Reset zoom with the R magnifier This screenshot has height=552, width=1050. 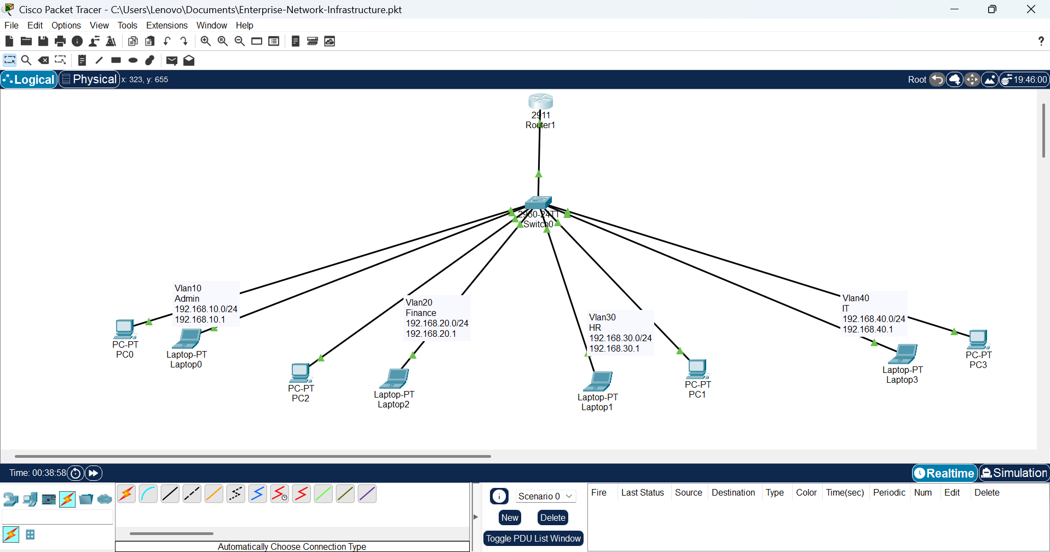pos(223,41)
